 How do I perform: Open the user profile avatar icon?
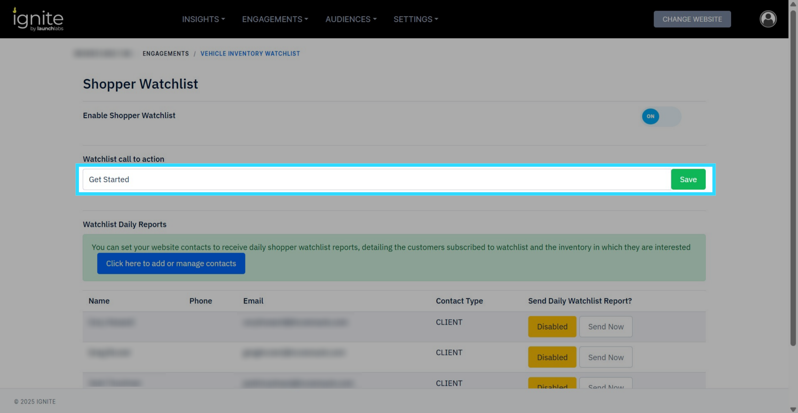[768, 19]
